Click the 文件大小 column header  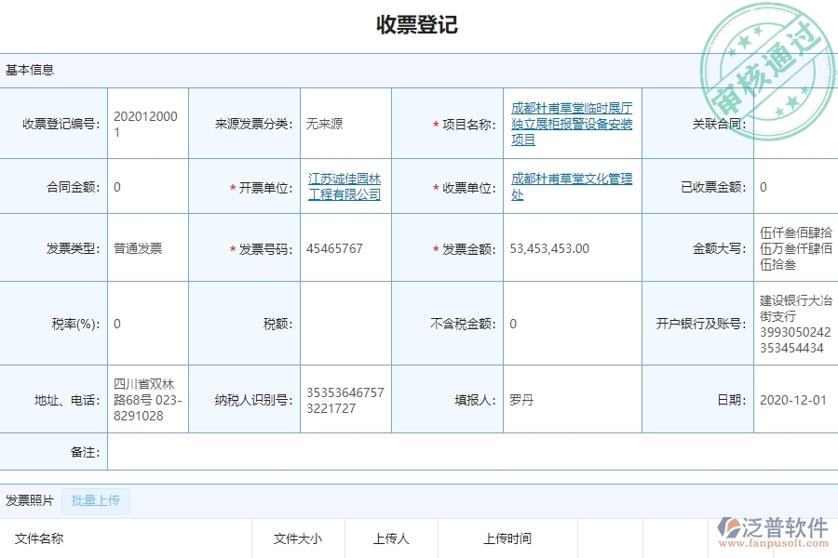[x=298, y=538]
